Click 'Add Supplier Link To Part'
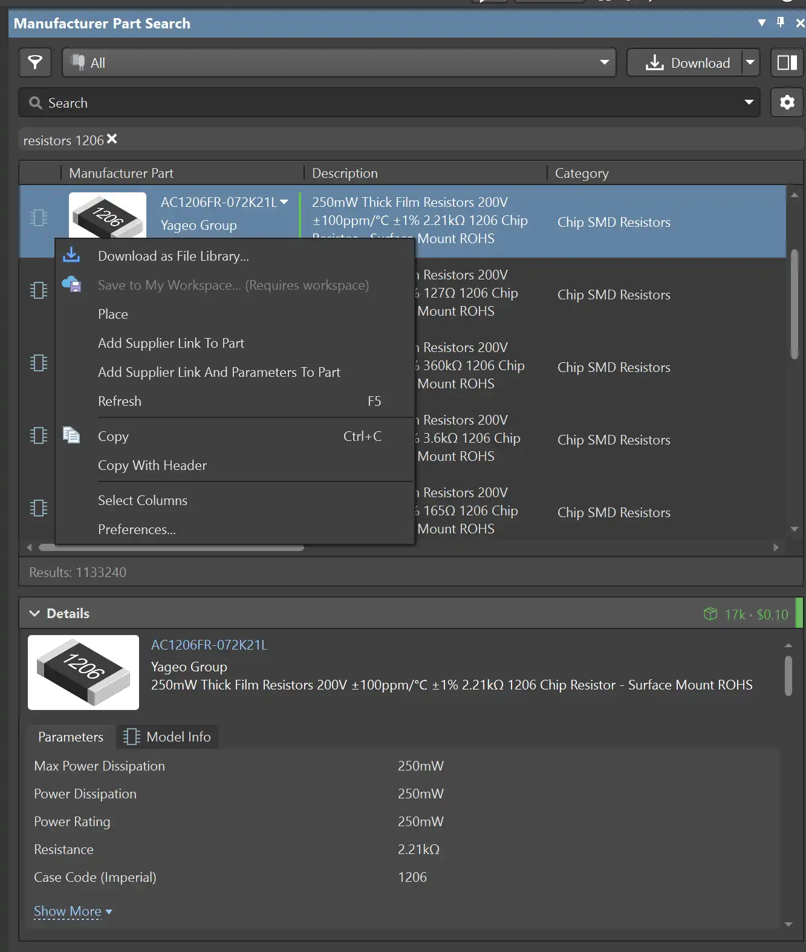Viewport: 806px width, 952px height. pos(171,343)
